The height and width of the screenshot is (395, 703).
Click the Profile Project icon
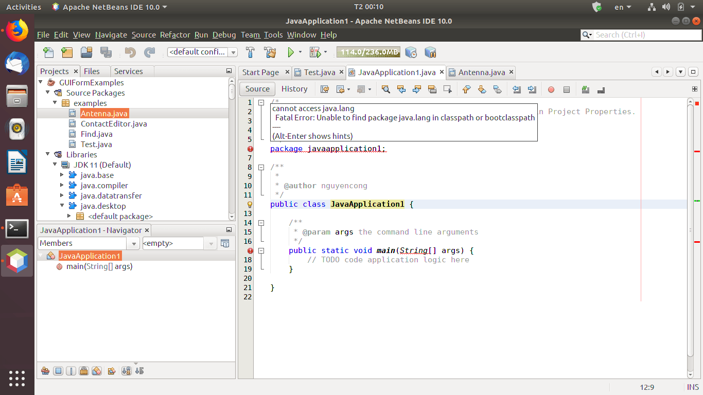coord(411,52)
